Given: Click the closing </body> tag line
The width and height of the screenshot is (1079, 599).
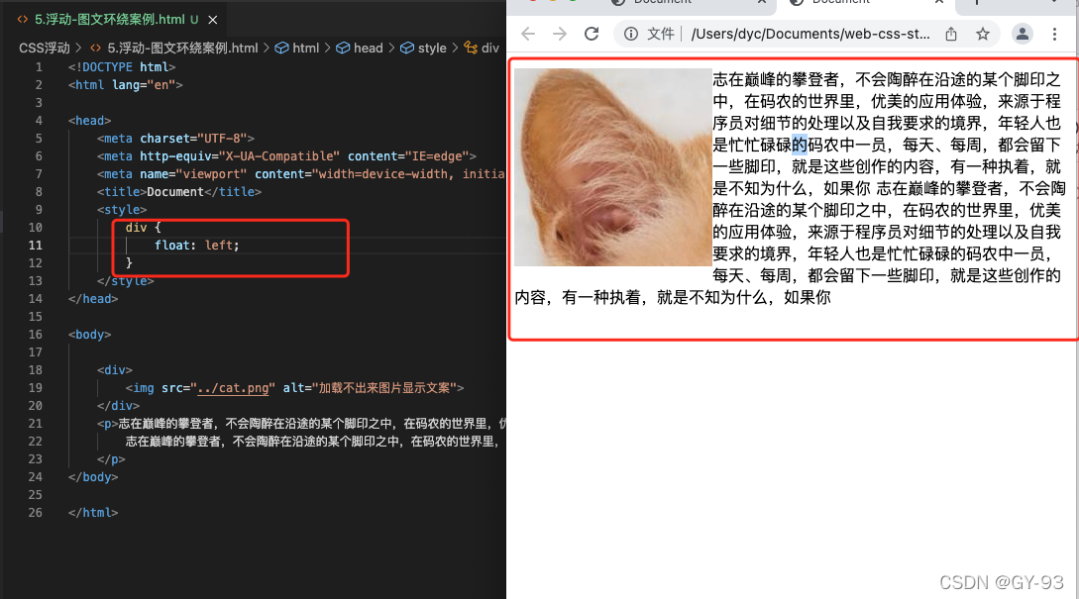Looking at the screenshot, I should (93, 477).
